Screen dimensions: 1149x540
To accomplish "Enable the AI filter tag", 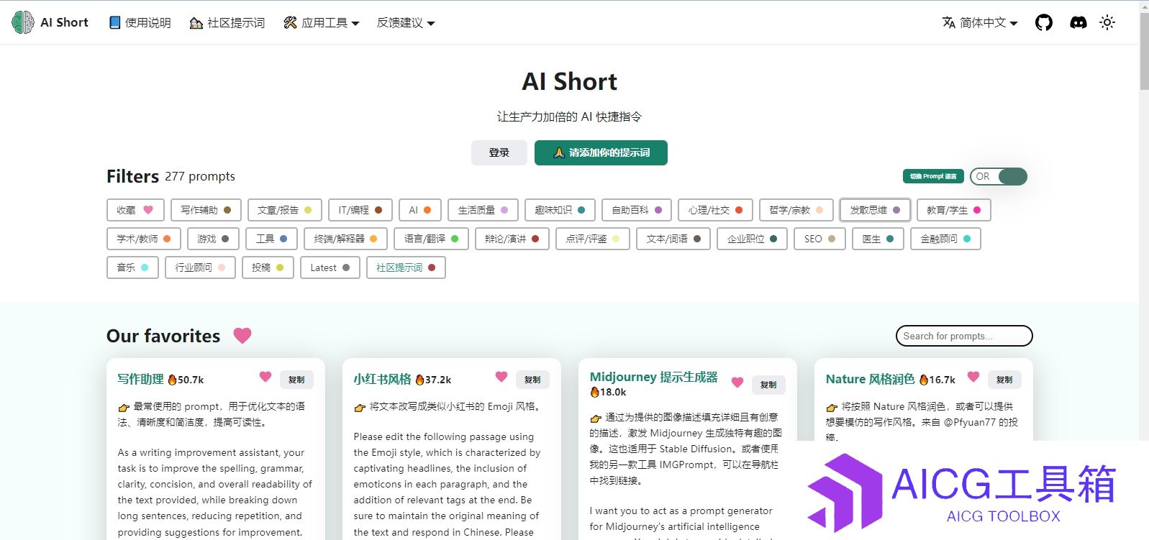I will (419, 210).
